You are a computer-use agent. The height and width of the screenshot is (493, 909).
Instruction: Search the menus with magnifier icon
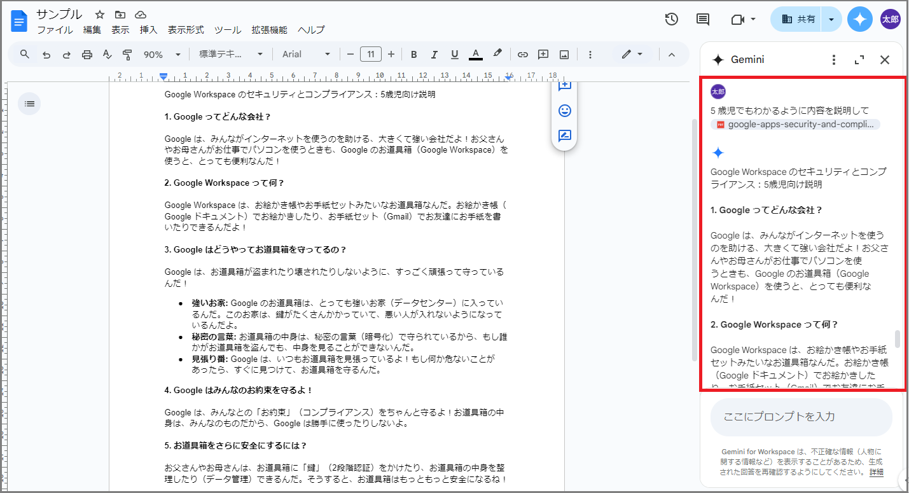(x=25, y=54)
